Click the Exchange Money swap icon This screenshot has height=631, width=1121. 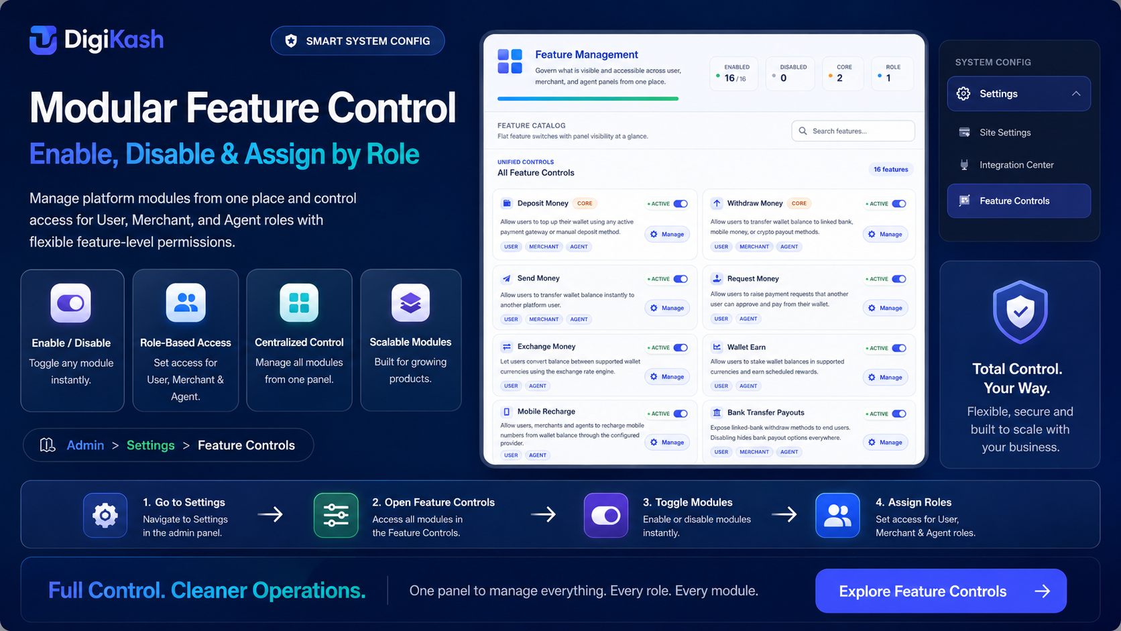click(507, 347)
